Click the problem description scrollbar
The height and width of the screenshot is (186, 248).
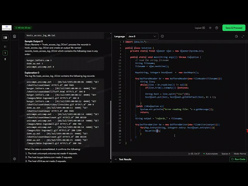[x=110, y=130]
